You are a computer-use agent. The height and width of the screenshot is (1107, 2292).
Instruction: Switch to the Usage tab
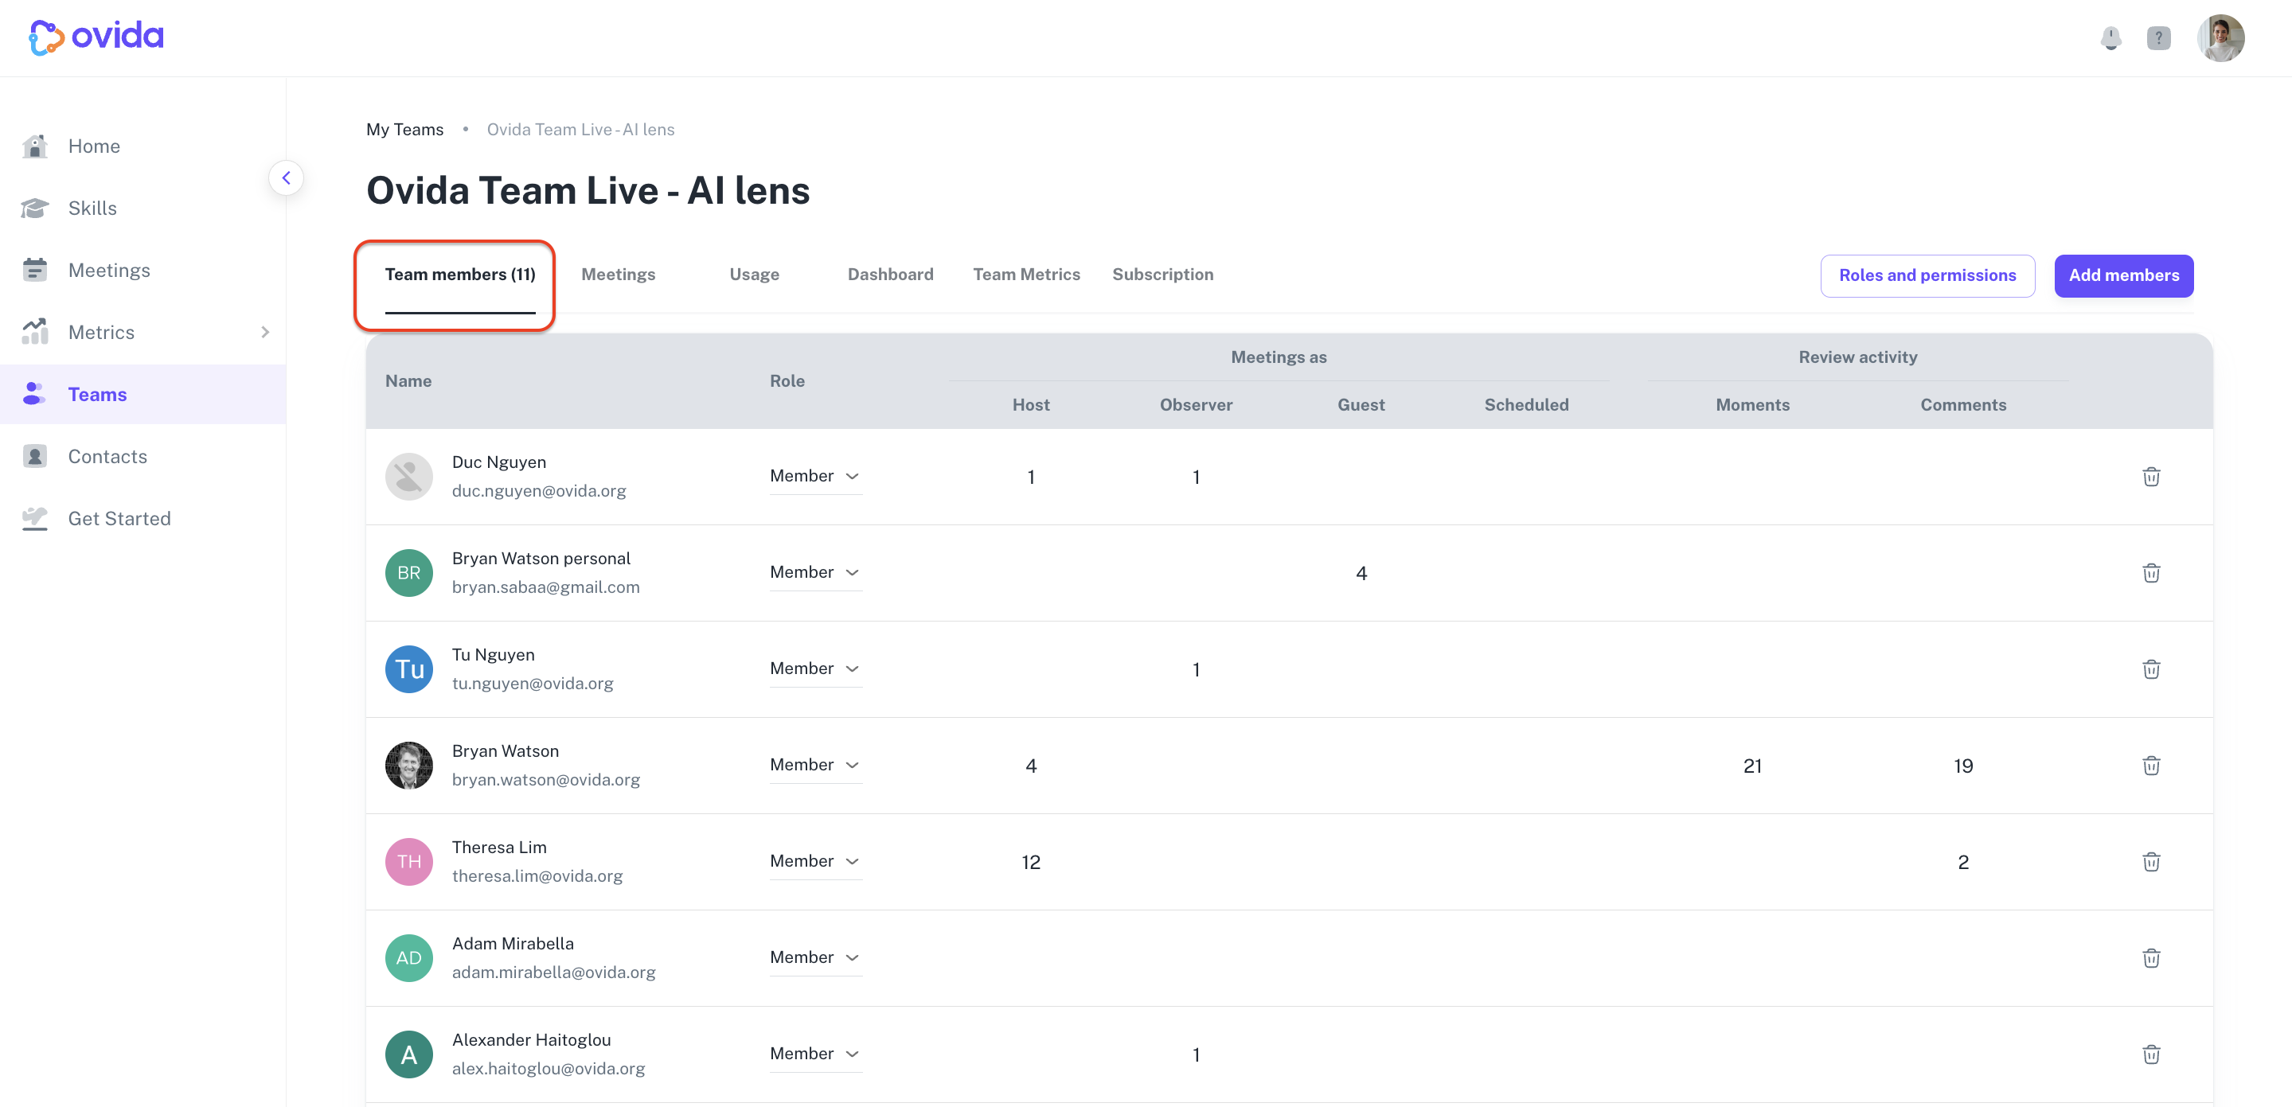pyautogui.click(x=755, y=275)
